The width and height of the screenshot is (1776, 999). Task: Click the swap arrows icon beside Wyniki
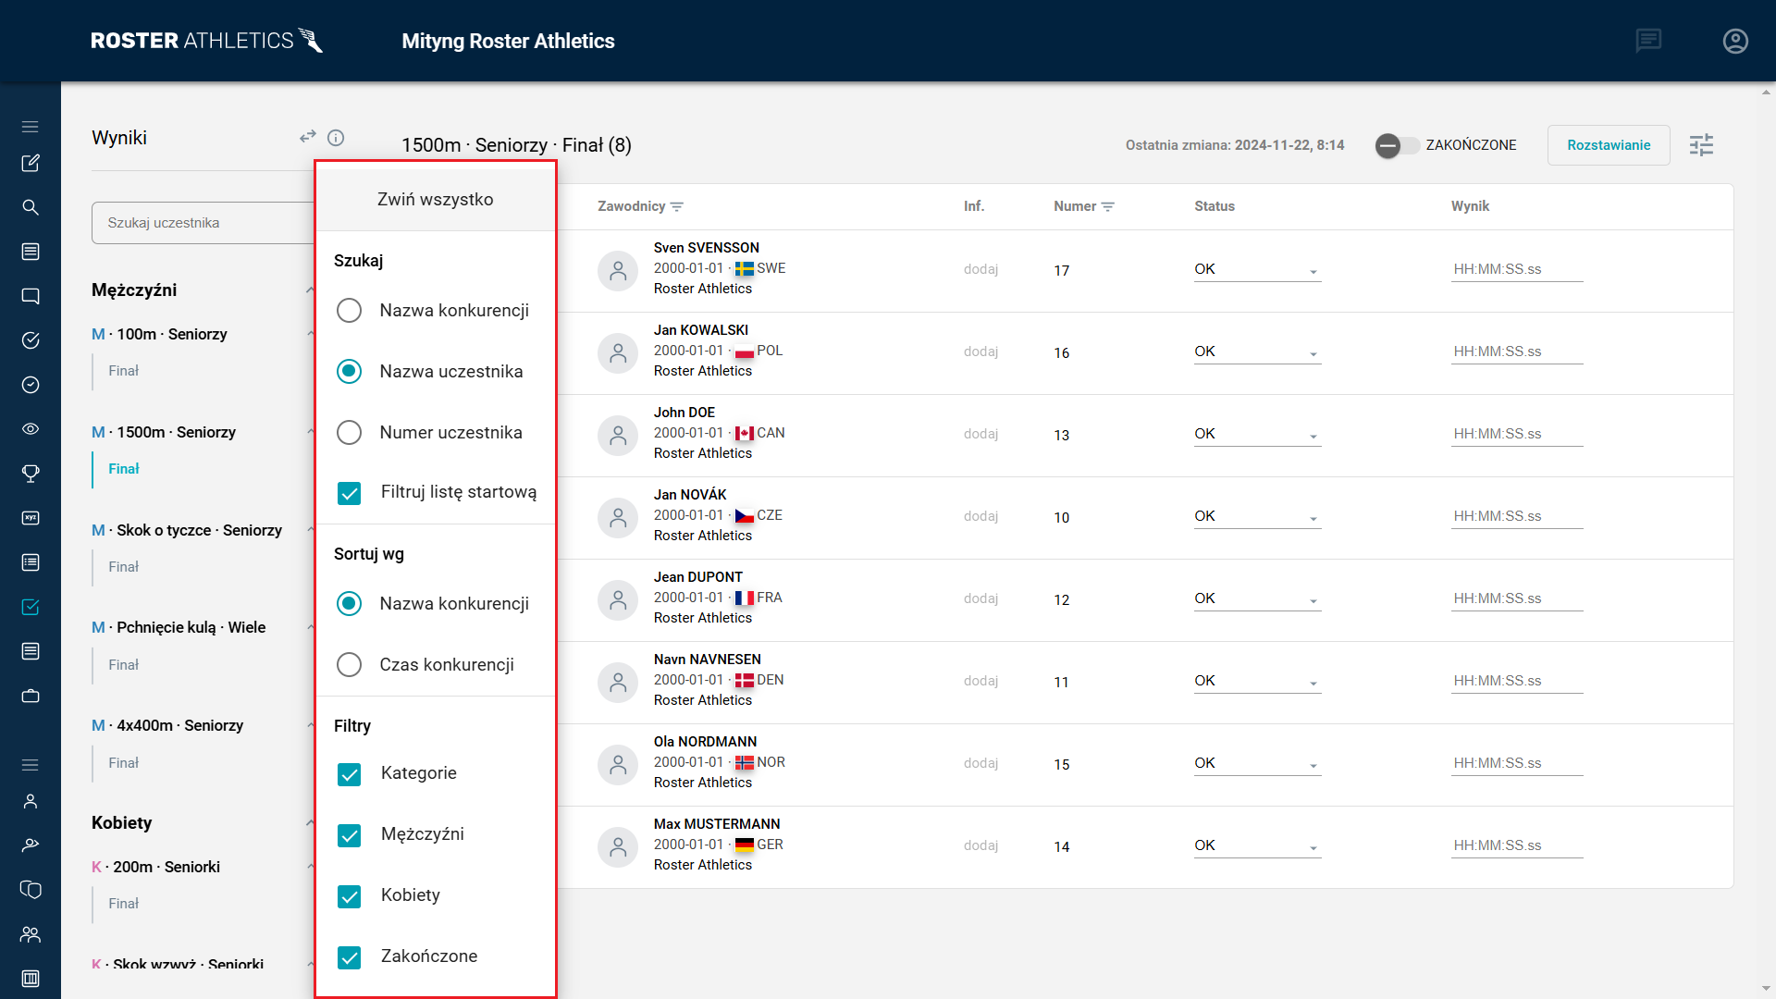click(307, 137)
